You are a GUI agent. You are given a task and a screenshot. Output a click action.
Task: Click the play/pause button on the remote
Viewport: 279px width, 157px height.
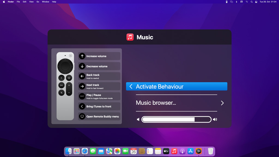pos(61,85)
